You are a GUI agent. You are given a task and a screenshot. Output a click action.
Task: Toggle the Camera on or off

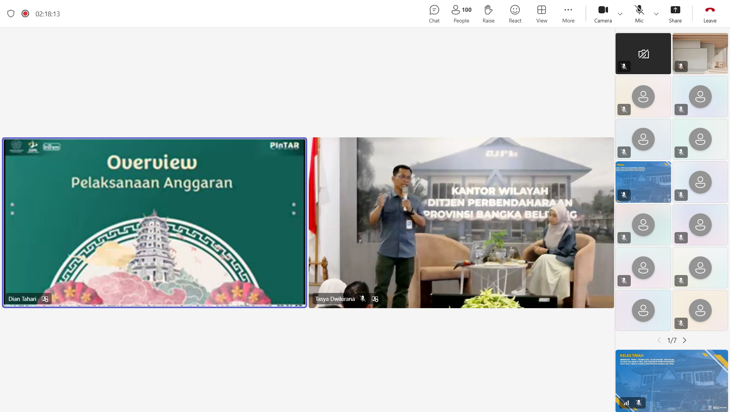tap(603, 14)
